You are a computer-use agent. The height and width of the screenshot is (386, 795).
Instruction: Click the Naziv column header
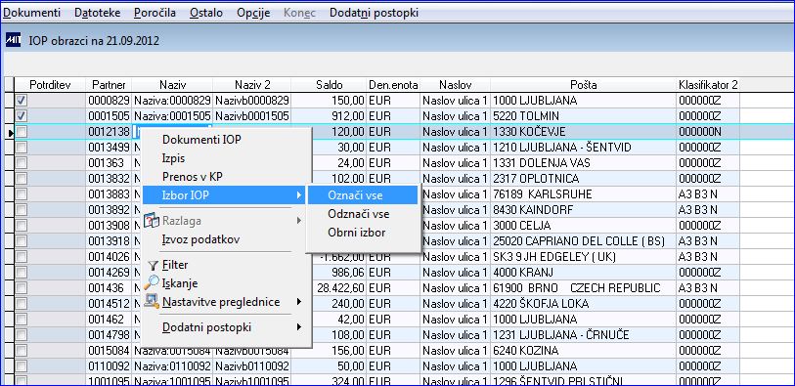point(172,85)
